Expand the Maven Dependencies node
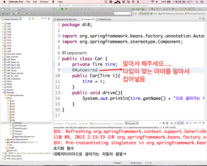 click(x=6, y=139)
